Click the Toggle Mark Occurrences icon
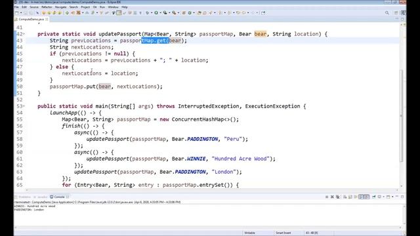The height and width of the screenshot is (236, 420). pyautogui.click(x=119, y=12)
